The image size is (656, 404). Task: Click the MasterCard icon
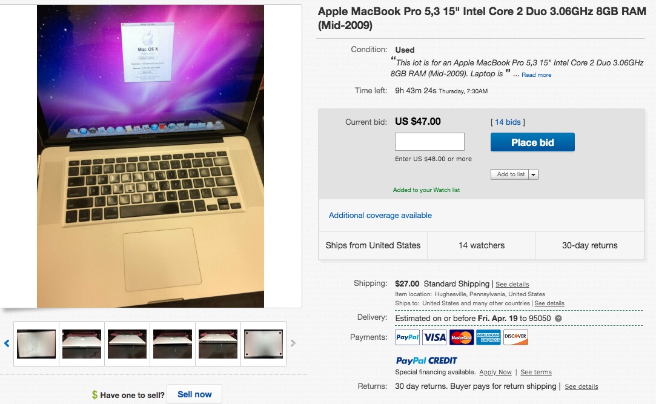462,337
